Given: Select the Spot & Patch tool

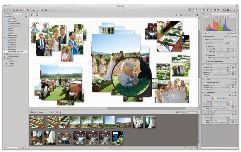Looking at the screenshot, I should pyautogui.click(x=208, y=10).
